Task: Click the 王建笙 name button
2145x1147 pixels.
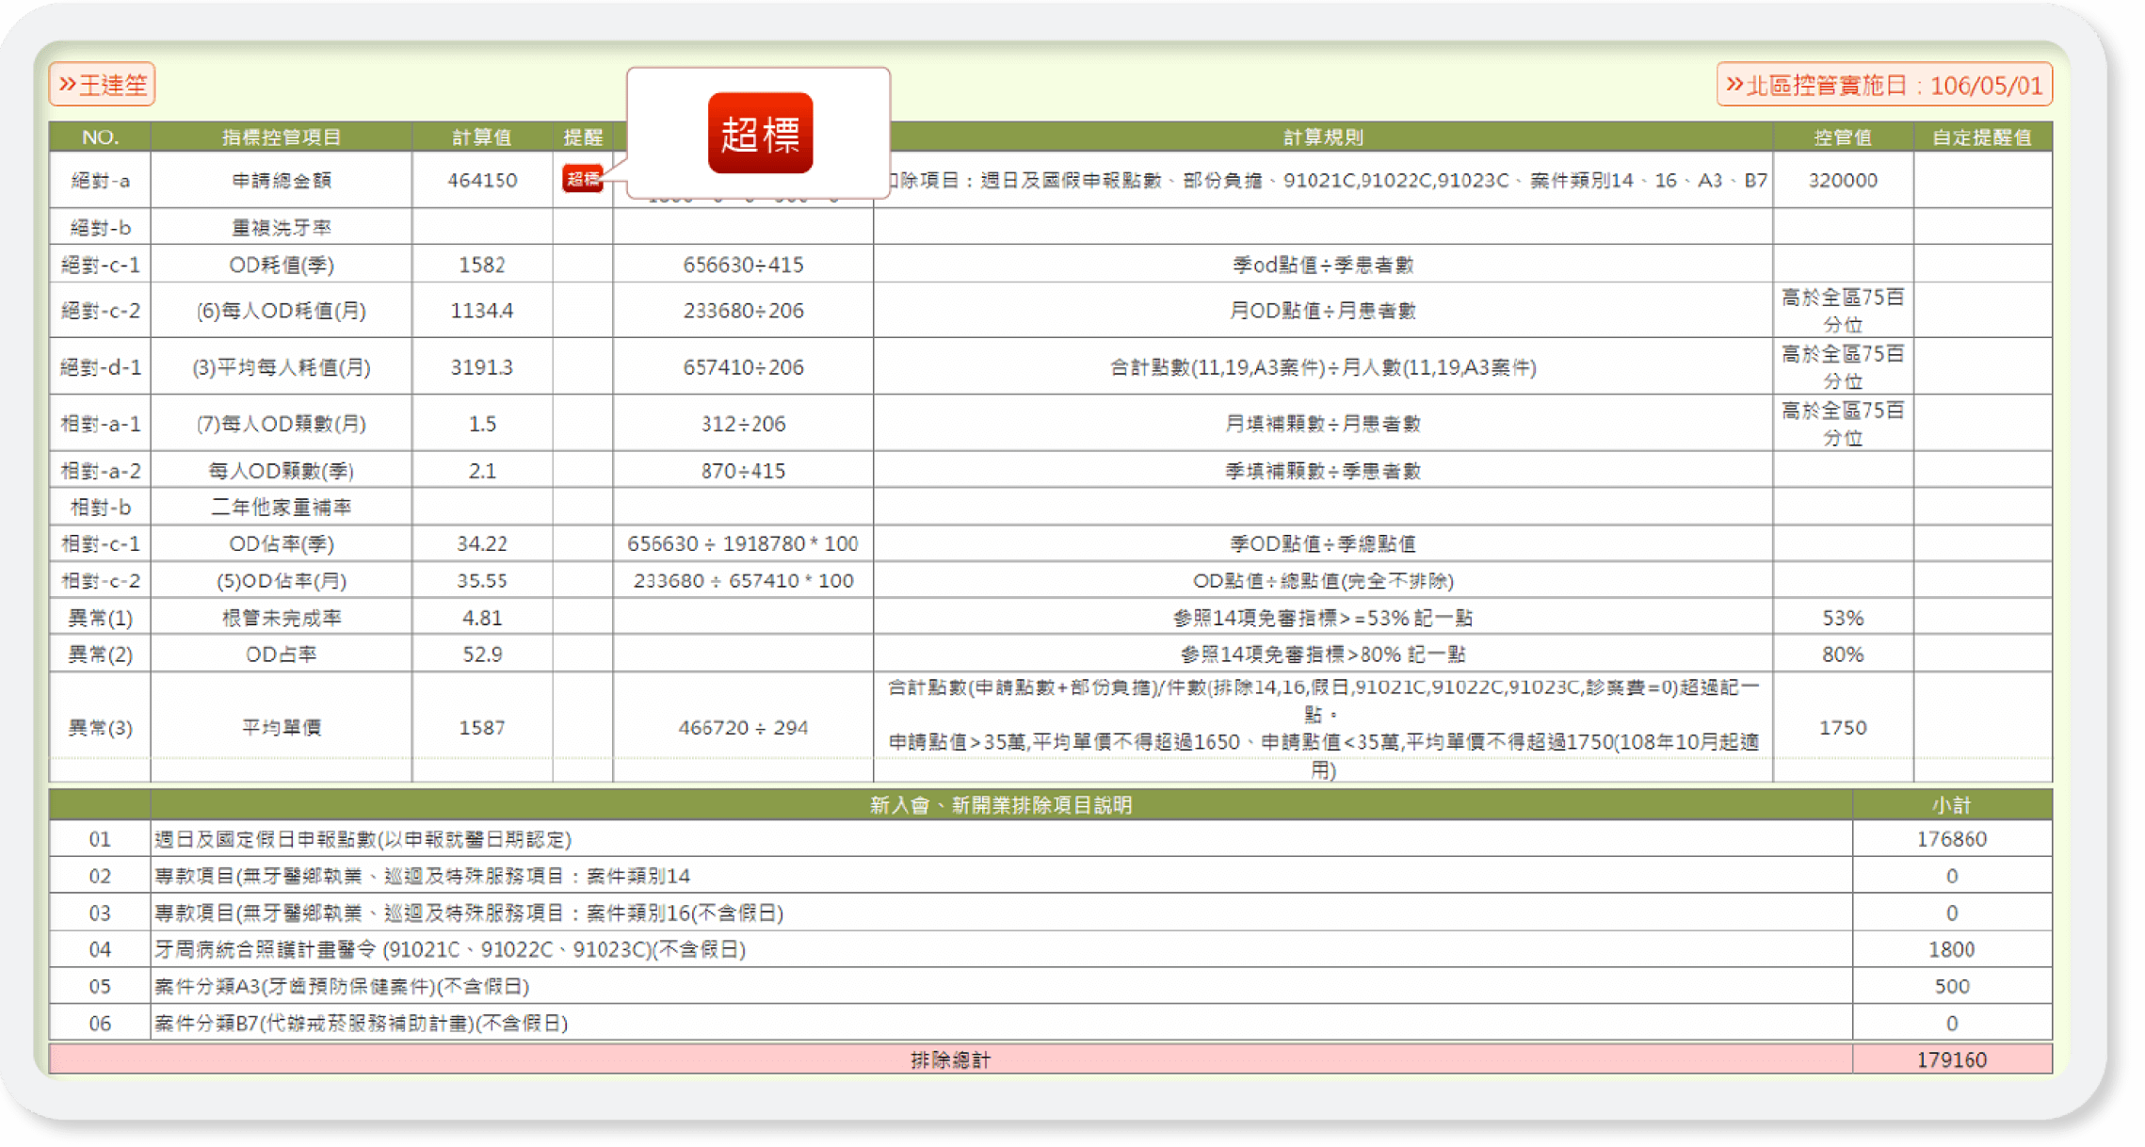Action: [103, 85]
